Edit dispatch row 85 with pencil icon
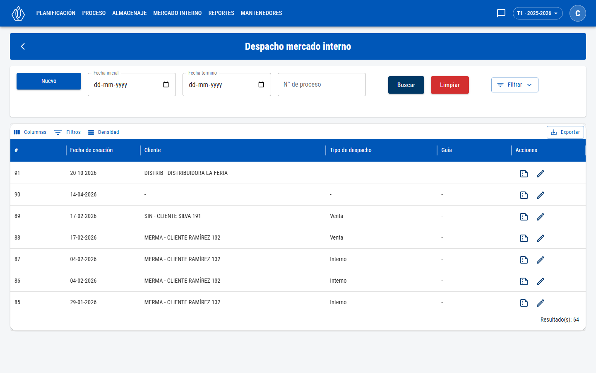 click(x=541, y=303)
